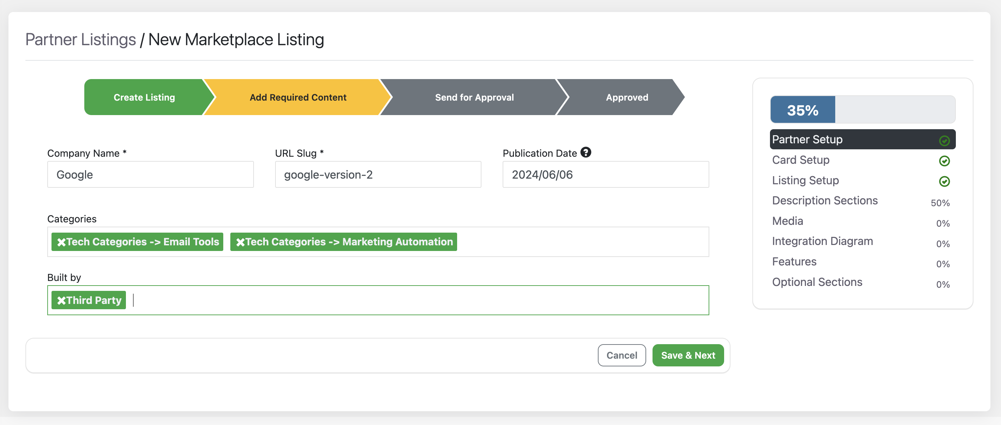1001x425 pixels.
Task: Open the Features section
Action: [x=862, y=262]
